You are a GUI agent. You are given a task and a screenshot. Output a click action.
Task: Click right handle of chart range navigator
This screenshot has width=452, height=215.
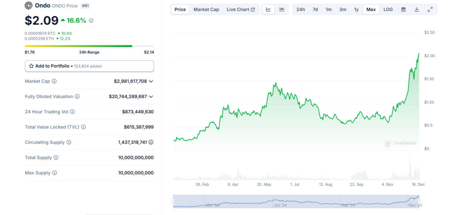[419, 201]
